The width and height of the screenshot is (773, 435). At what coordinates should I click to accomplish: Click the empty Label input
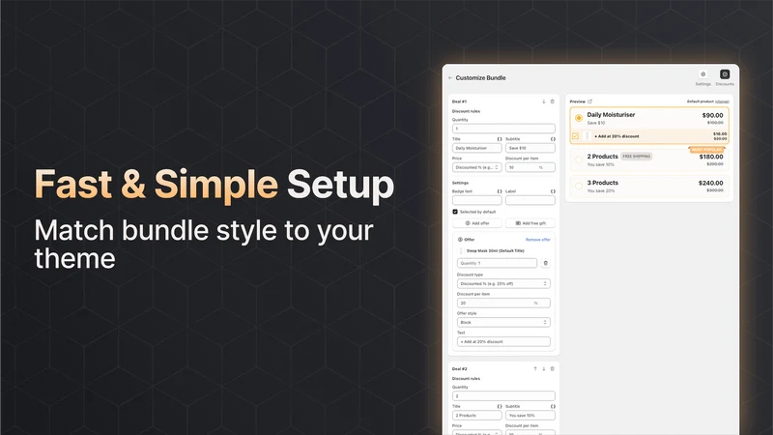click(530, 200)
